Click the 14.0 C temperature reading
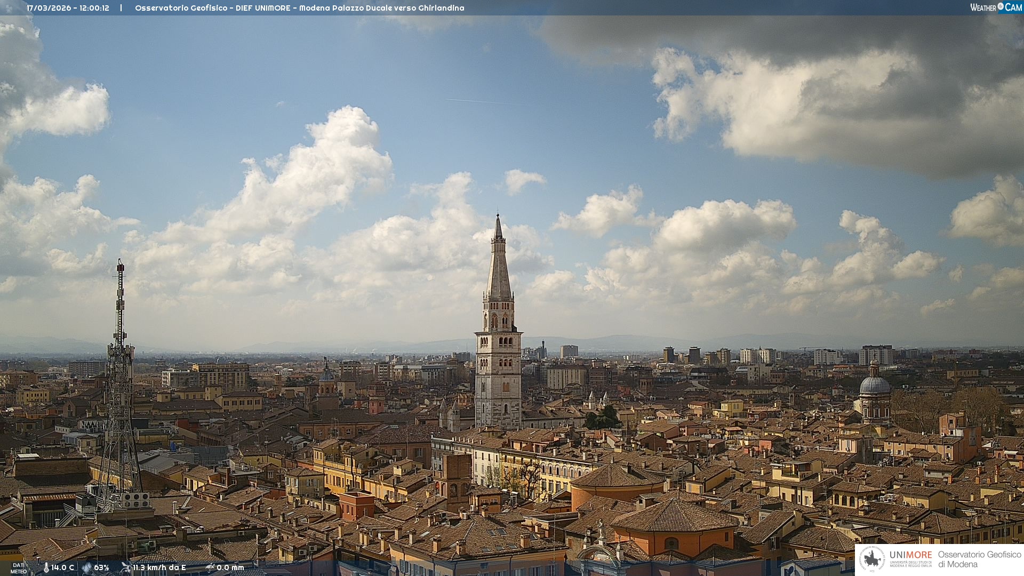Screen dimensions: 1024x576 coord(63,567)
